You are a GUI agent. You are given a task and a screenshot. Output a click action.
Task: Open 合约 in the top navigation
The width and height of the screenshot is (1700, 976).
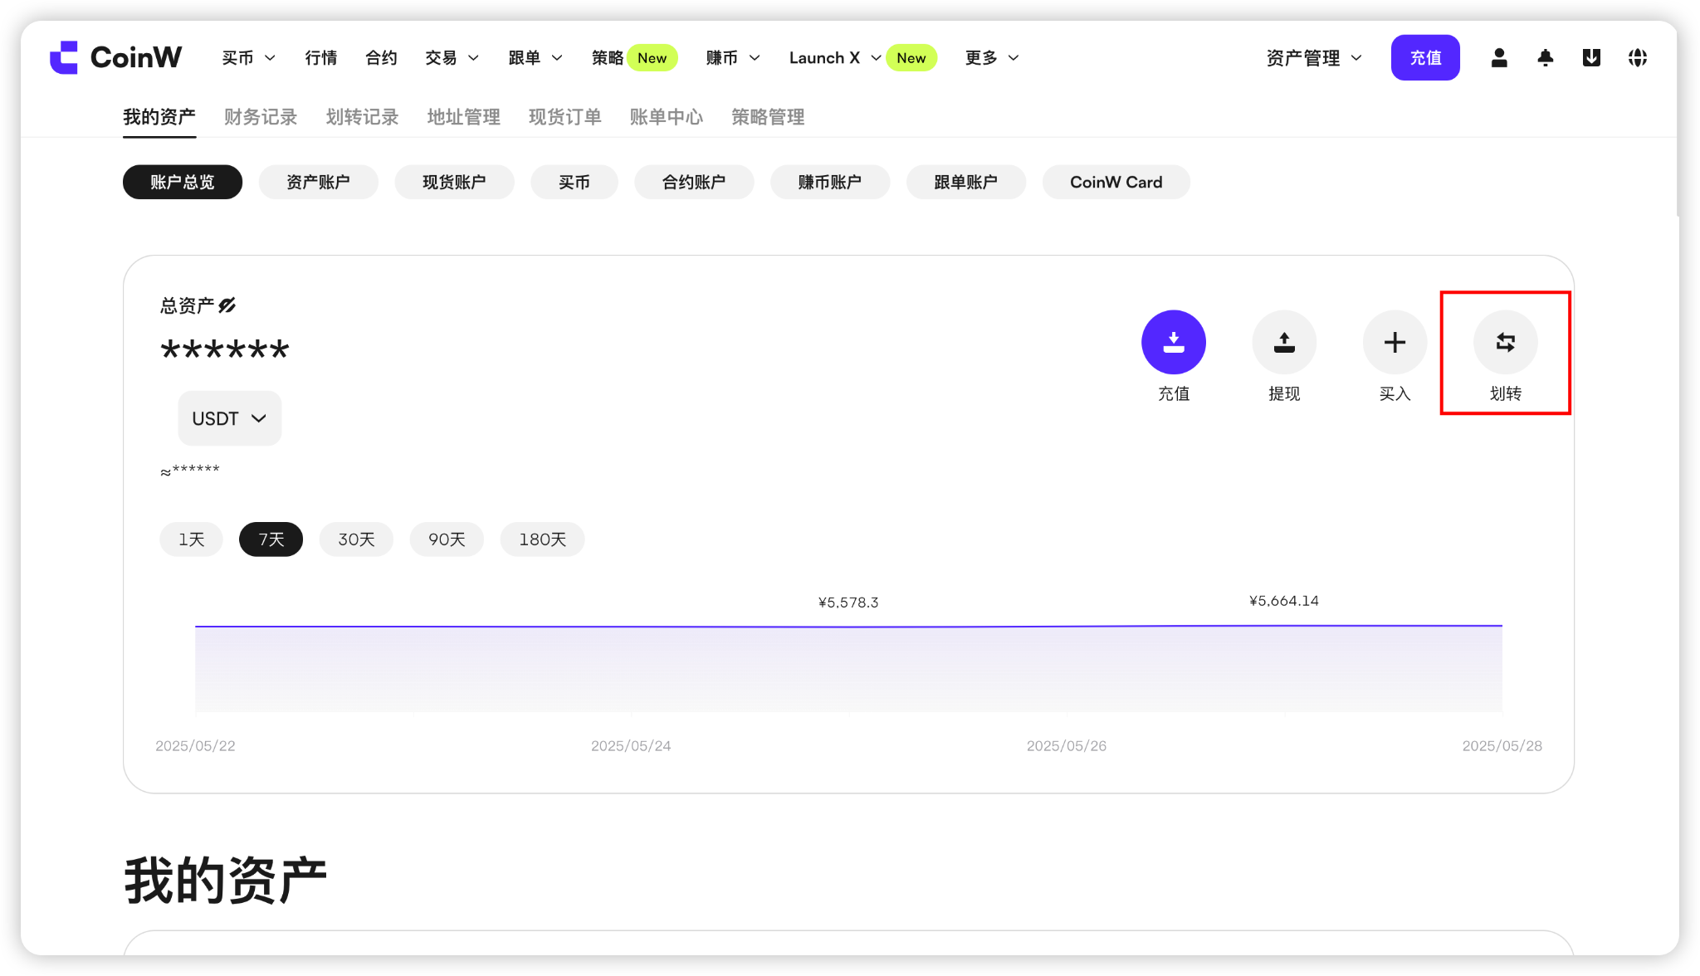pyautogui.click(x=382, y=58)
